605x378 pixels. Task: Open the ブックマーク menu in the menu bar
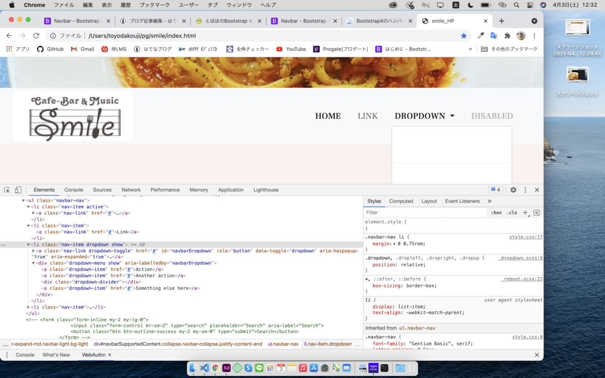[154, 5]
